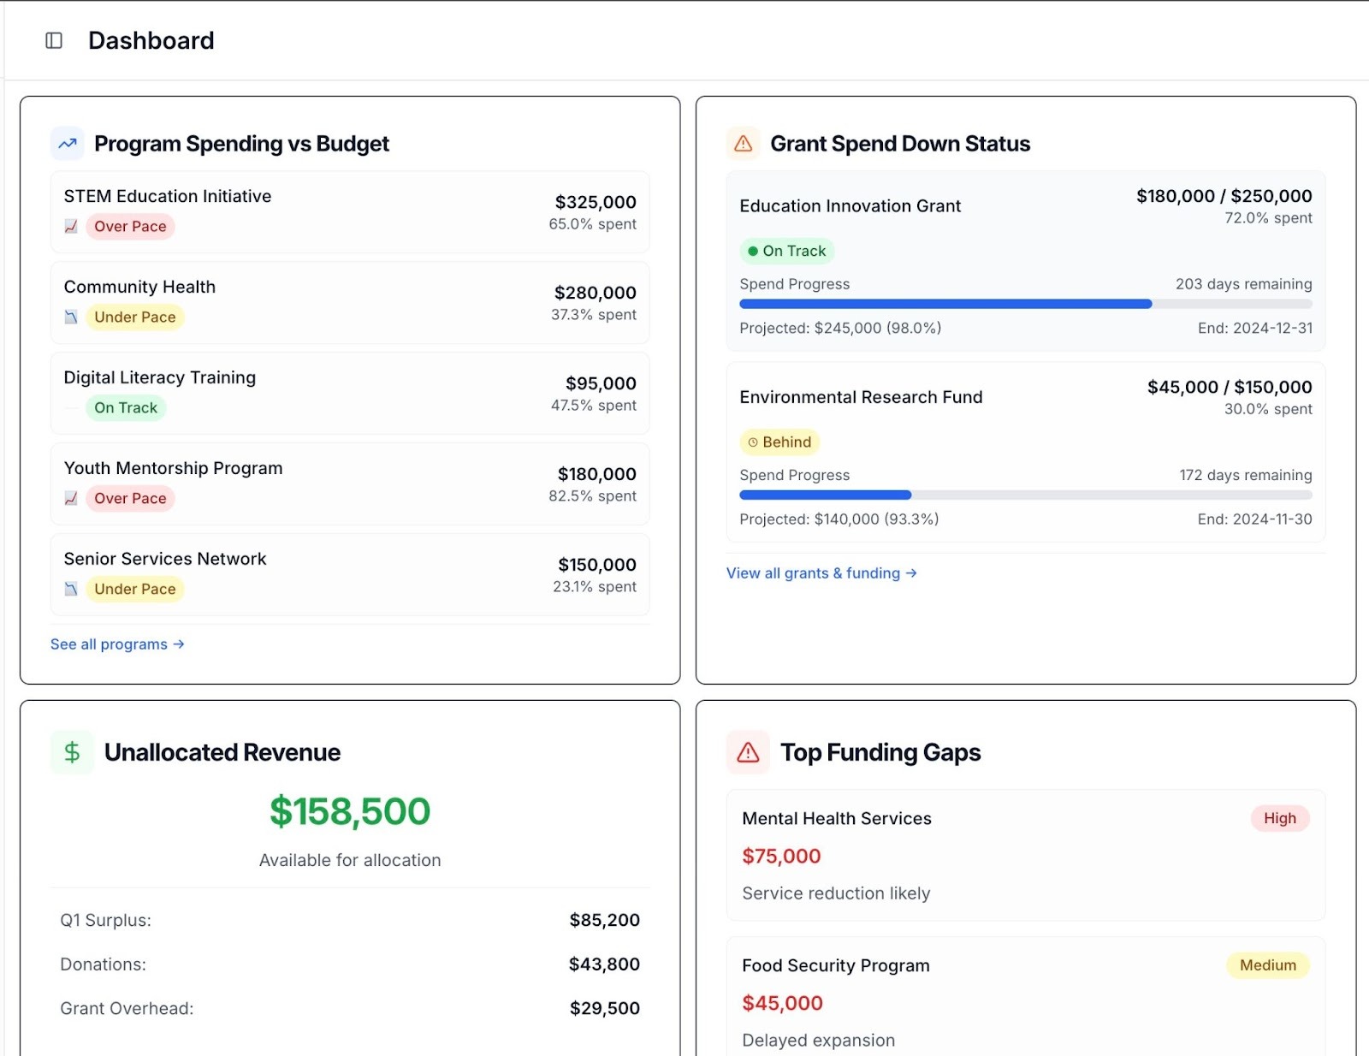Select the dollar sign icon on Unallocated Revenue card
This screenshot has width=1369, height=1056.
pyautogui.click(x=72, y=752)
